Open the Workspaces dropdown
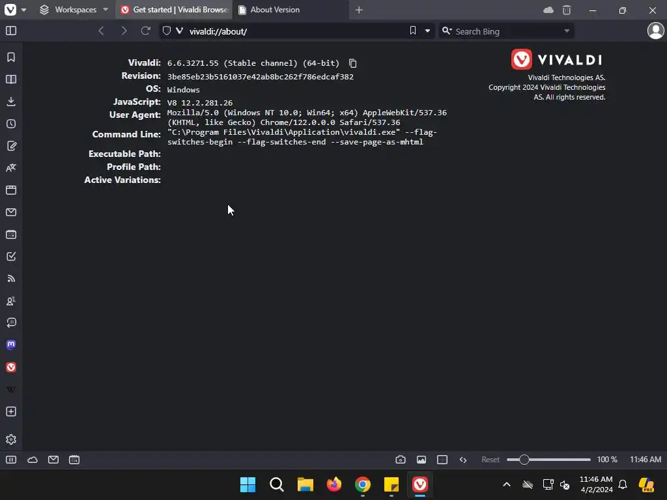The image size is (667, 500). pos(74,10)
